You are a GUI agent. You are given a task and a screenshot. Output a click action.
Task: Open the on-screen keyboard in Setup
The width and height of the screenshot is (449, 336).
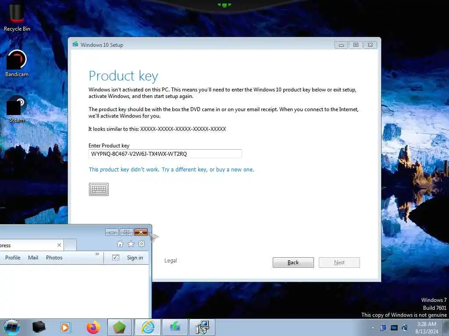[x=99, y=189]
